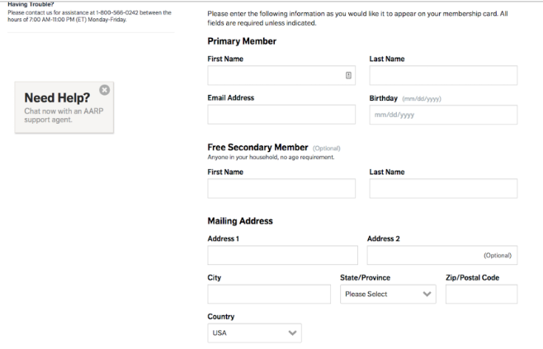Focus the Primary Member Last Name field
This screenshot has height=349, width=543.
(443, 75)
